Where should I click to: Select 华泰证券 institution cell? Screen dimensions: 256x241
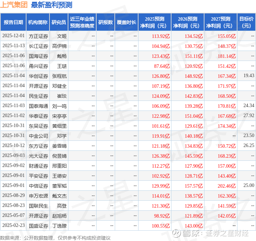click(x=38, y=116)
